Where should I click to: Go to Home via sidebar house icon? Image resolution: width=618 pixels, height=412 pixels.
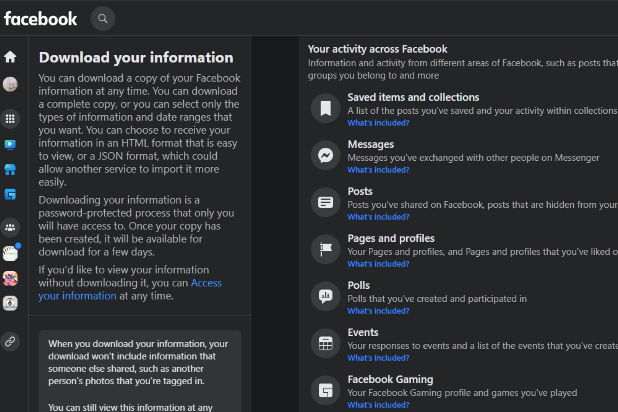pos(10,57)
